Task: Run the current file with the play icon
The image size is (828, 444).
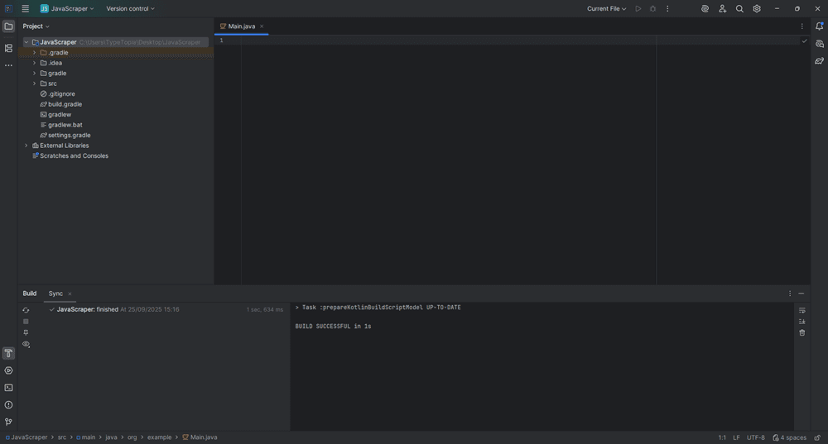Action: point(638,8)
